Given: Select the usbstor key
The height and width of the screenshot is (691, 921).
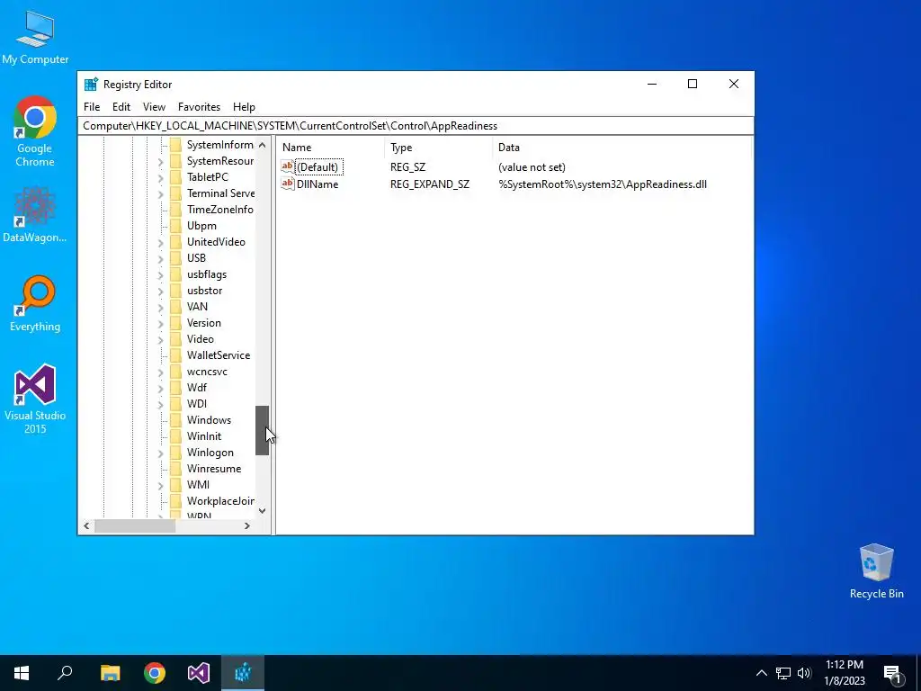Looking at the screenshot, I should 204,291.
